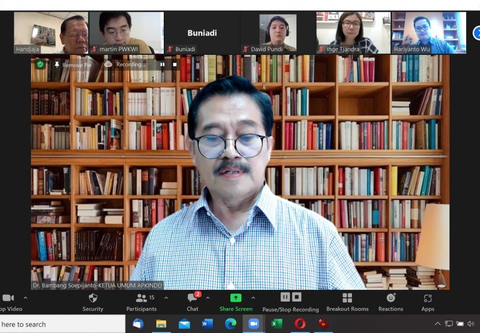Stop recording from bottom toolbar
Image resolution: width=480 pixels, height=333 pixels.
297,297
